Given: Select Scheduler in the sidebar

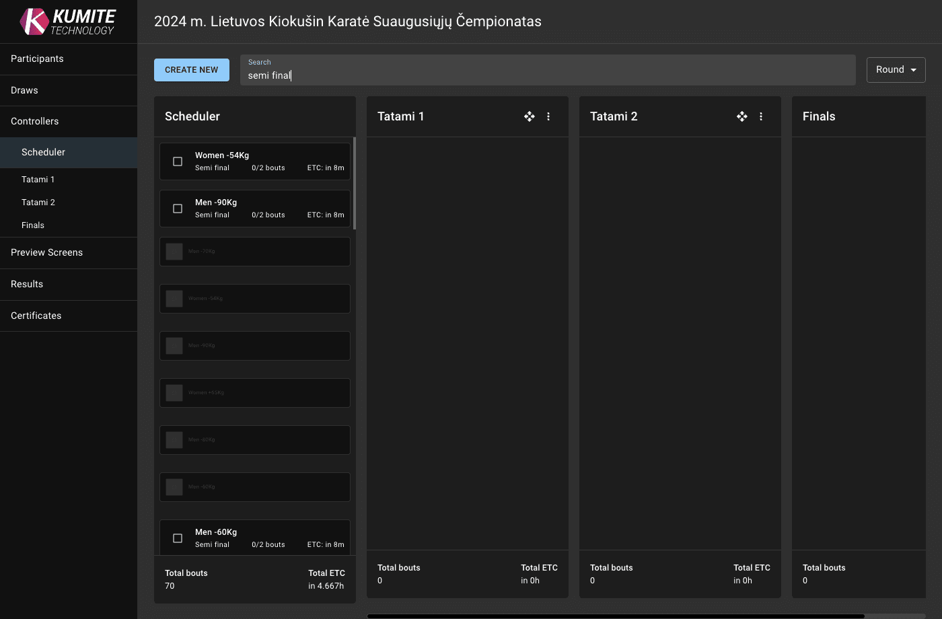Looking at the screenshot, I should tap(43, 152).
